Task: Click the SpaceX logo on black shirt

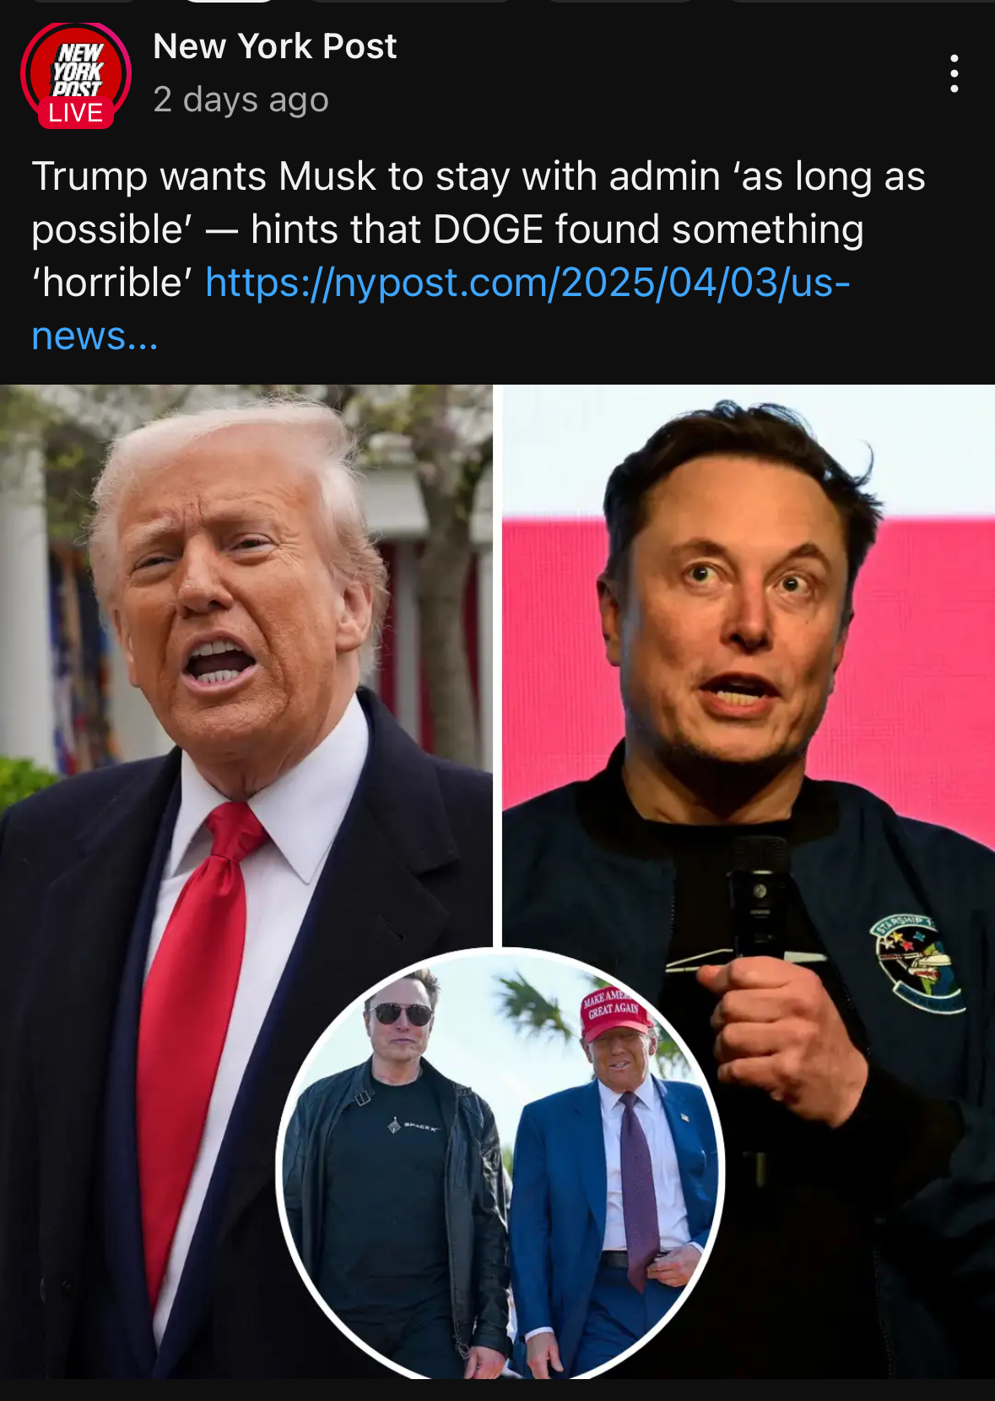Action: (414, 1126)
